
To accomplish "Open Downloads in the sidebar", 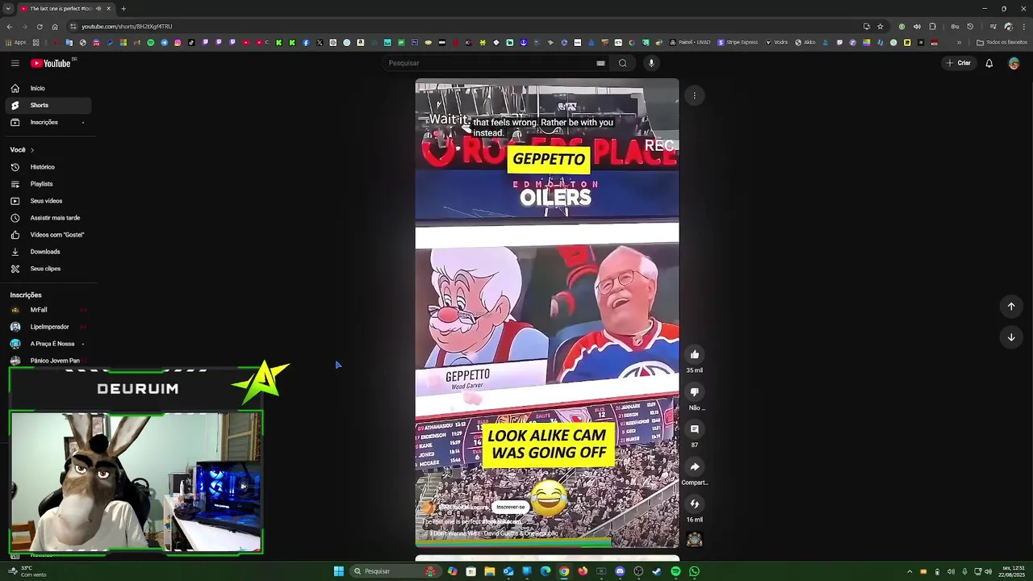I will coord(48,252).
